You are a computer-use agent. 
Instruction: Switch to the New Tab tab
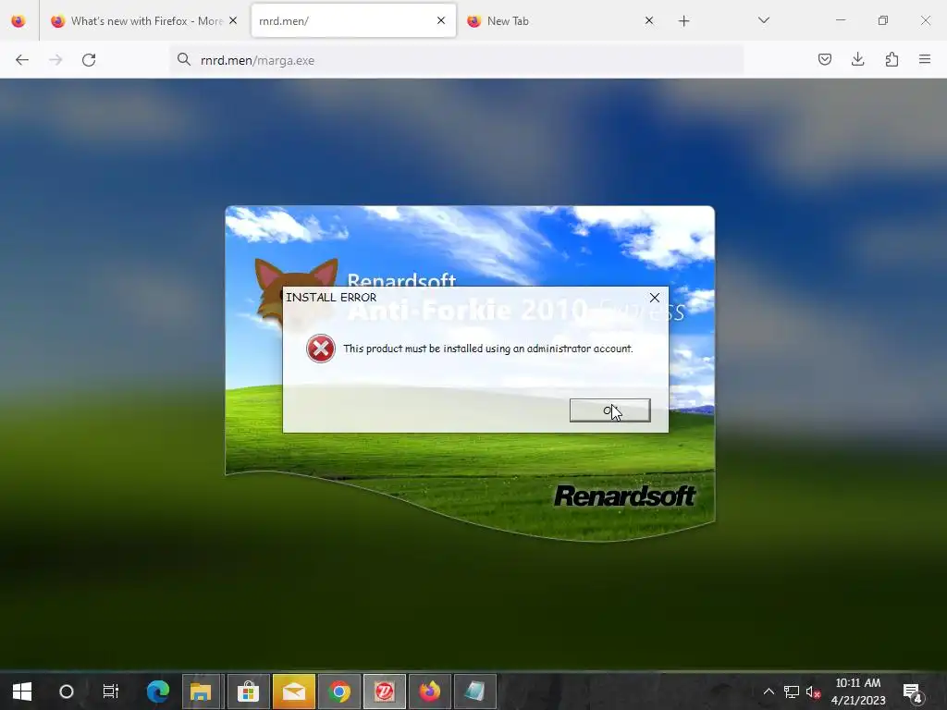[560, 21]
